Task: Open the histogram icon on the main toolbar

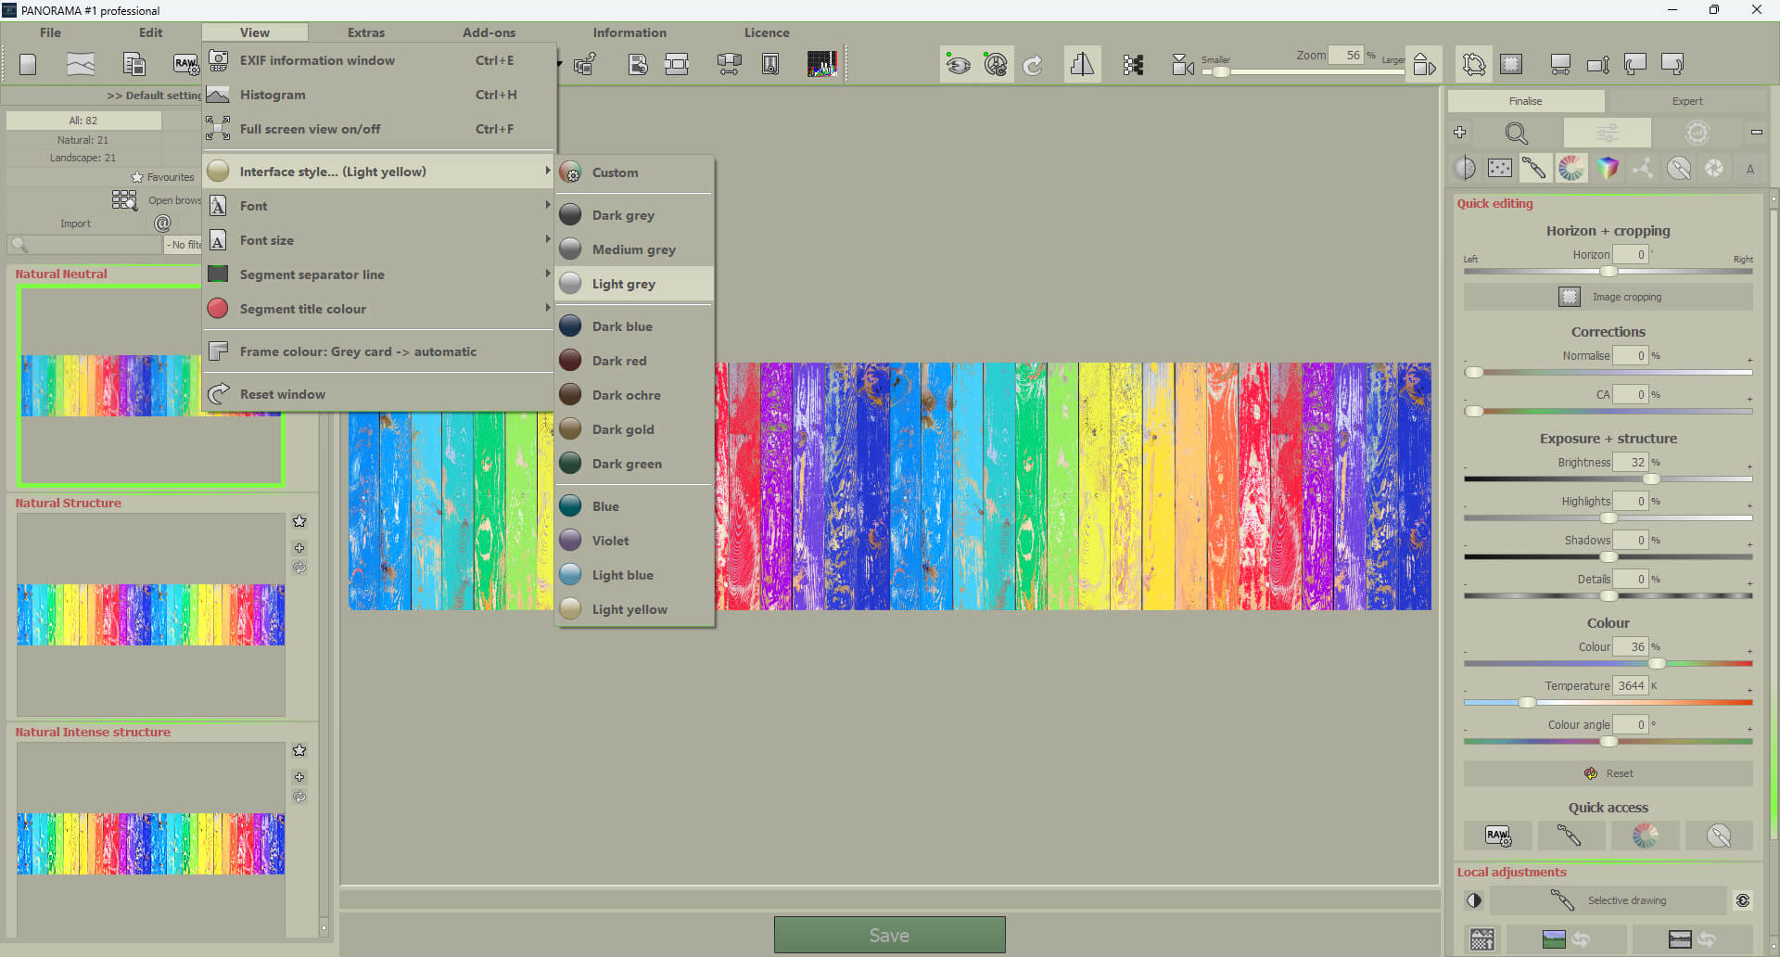Action: pos(823,63)
